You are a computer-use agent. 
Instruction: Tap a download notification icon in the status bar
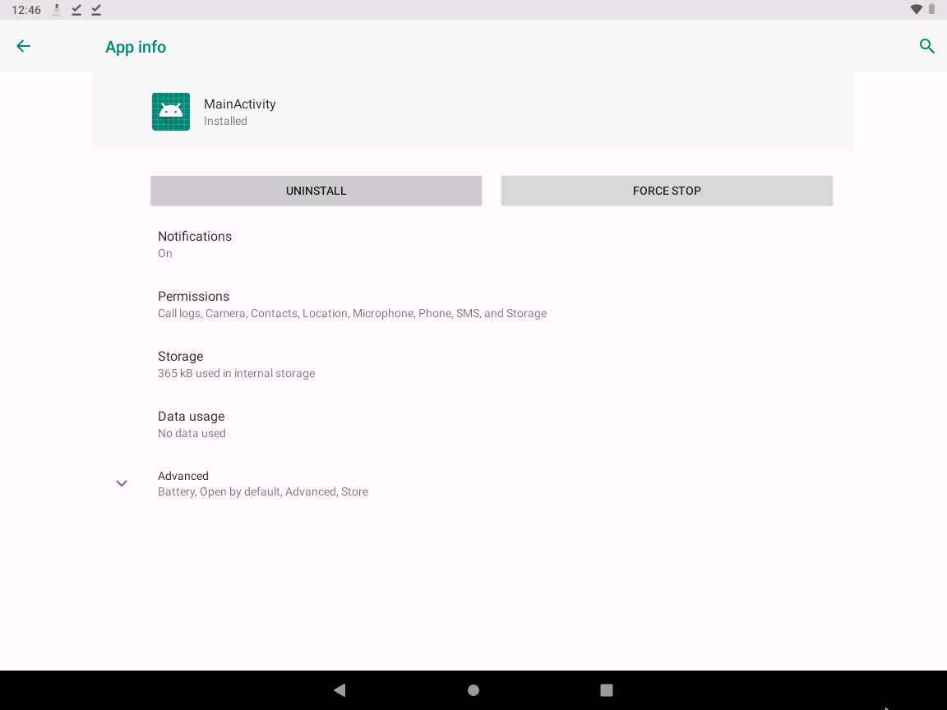click(x=56, y=9)
